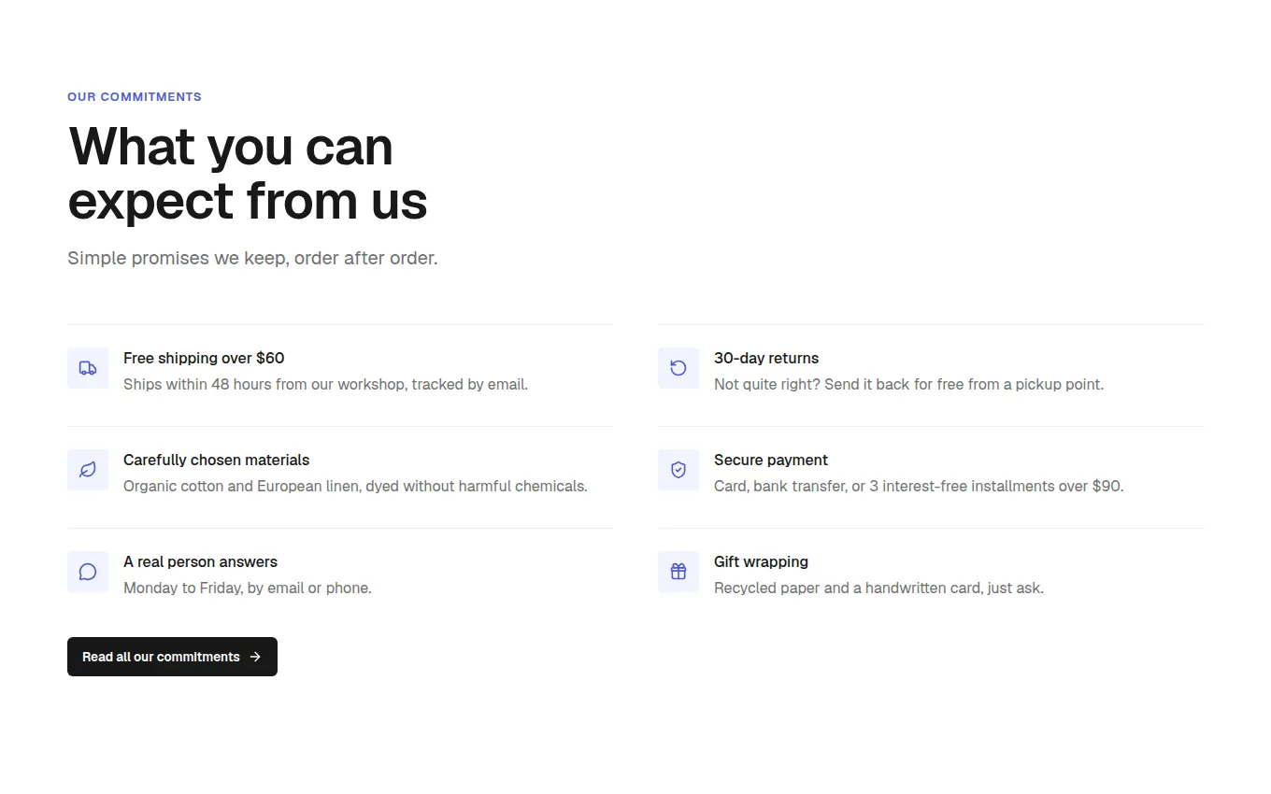
Task: Click the OUR COMMITMENTS label
Action: [x=135, y=97]
